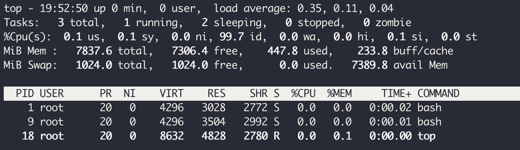The image size is (520, 150).
Task: Click the SHR column header
Action: pyautogui.click(x=259, y=93)
